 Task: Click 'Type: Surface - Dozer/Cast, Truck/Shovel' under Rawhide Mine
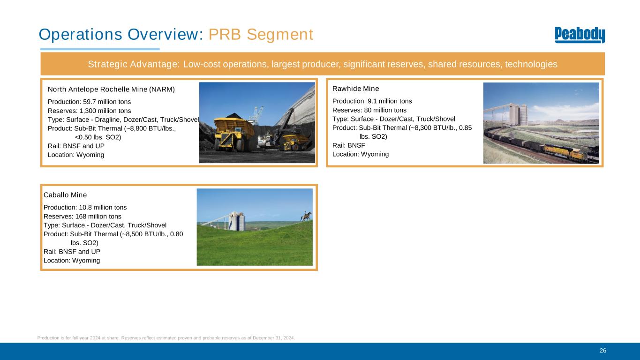pos(394,119)
